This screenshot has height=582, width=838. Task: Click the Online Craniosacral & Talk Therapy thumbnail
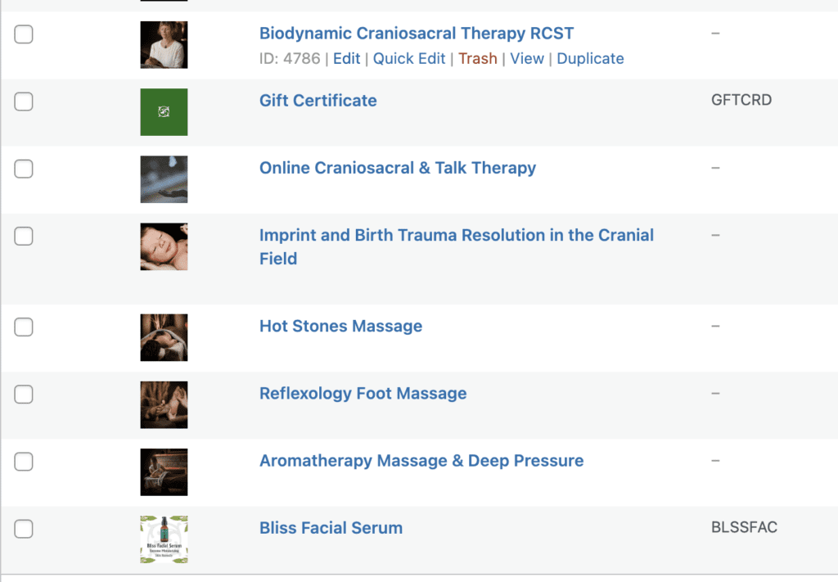(164, 179)
